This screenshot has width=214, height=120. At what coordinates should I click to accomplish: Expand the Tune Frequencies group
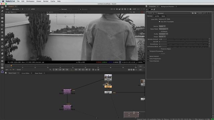[148, 59]
